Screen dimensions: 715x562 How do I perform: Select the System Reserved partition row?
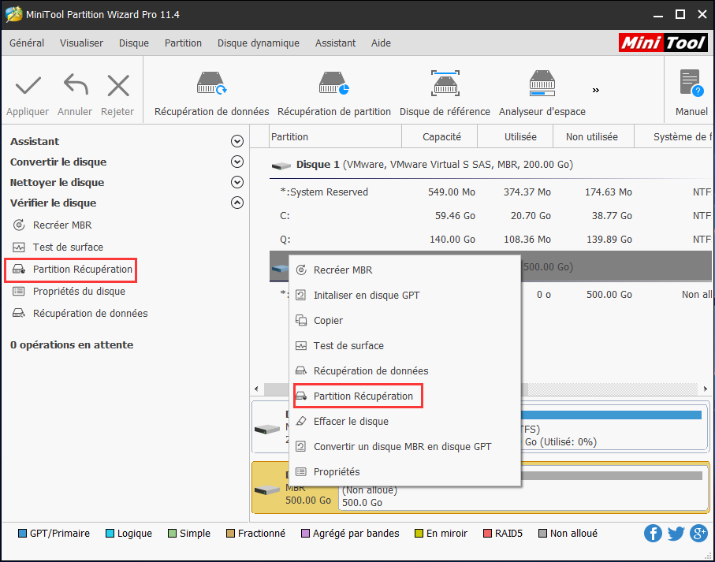(490, 192)
